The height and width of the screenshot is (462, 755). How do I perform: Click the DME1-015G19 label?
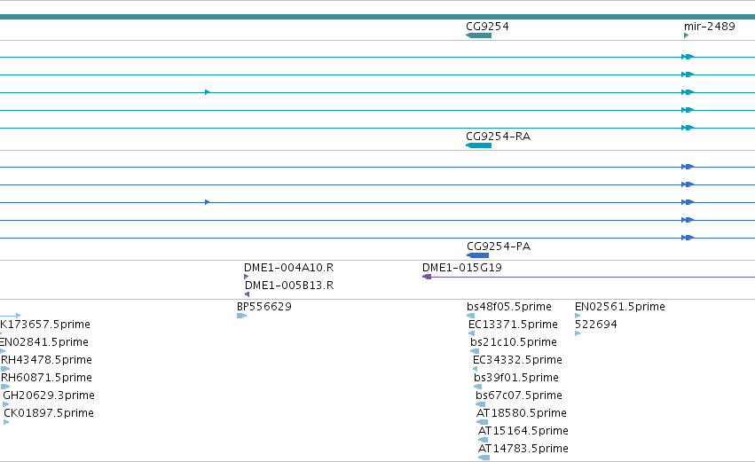pyautogui.click(x=462, y=268)
